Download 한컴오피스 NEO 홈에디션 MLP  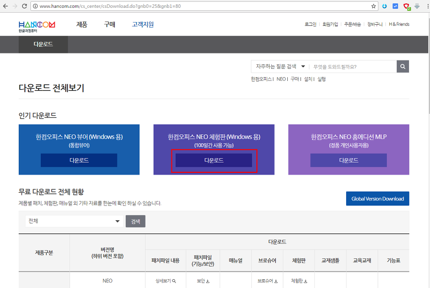[x=348, y=160]
